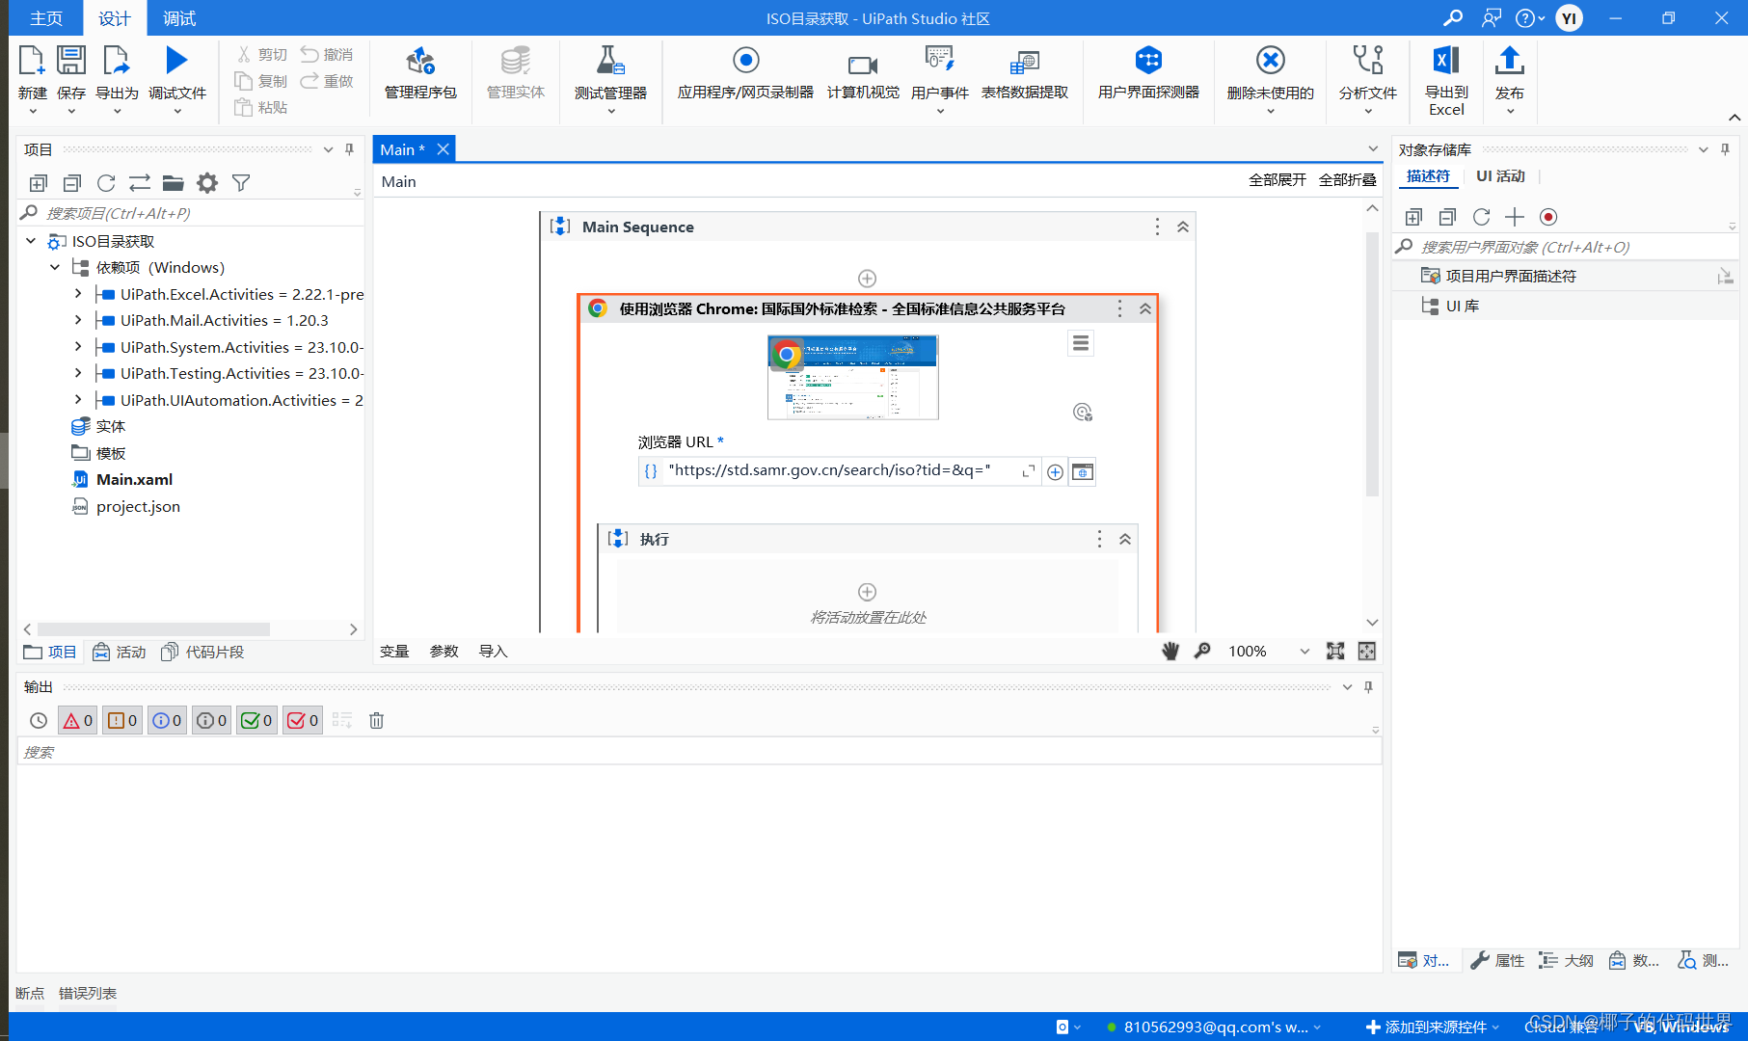Image resolution: width=1748 pixels, height=1041 pixels.
Task: Click red record icon in 对象存储库 panel
Action: pos(1548,217)
